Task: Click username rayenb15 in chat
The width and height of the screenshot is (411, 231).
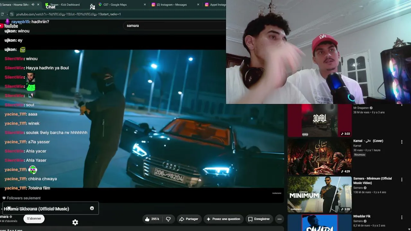Action: (x=20, y=21)
